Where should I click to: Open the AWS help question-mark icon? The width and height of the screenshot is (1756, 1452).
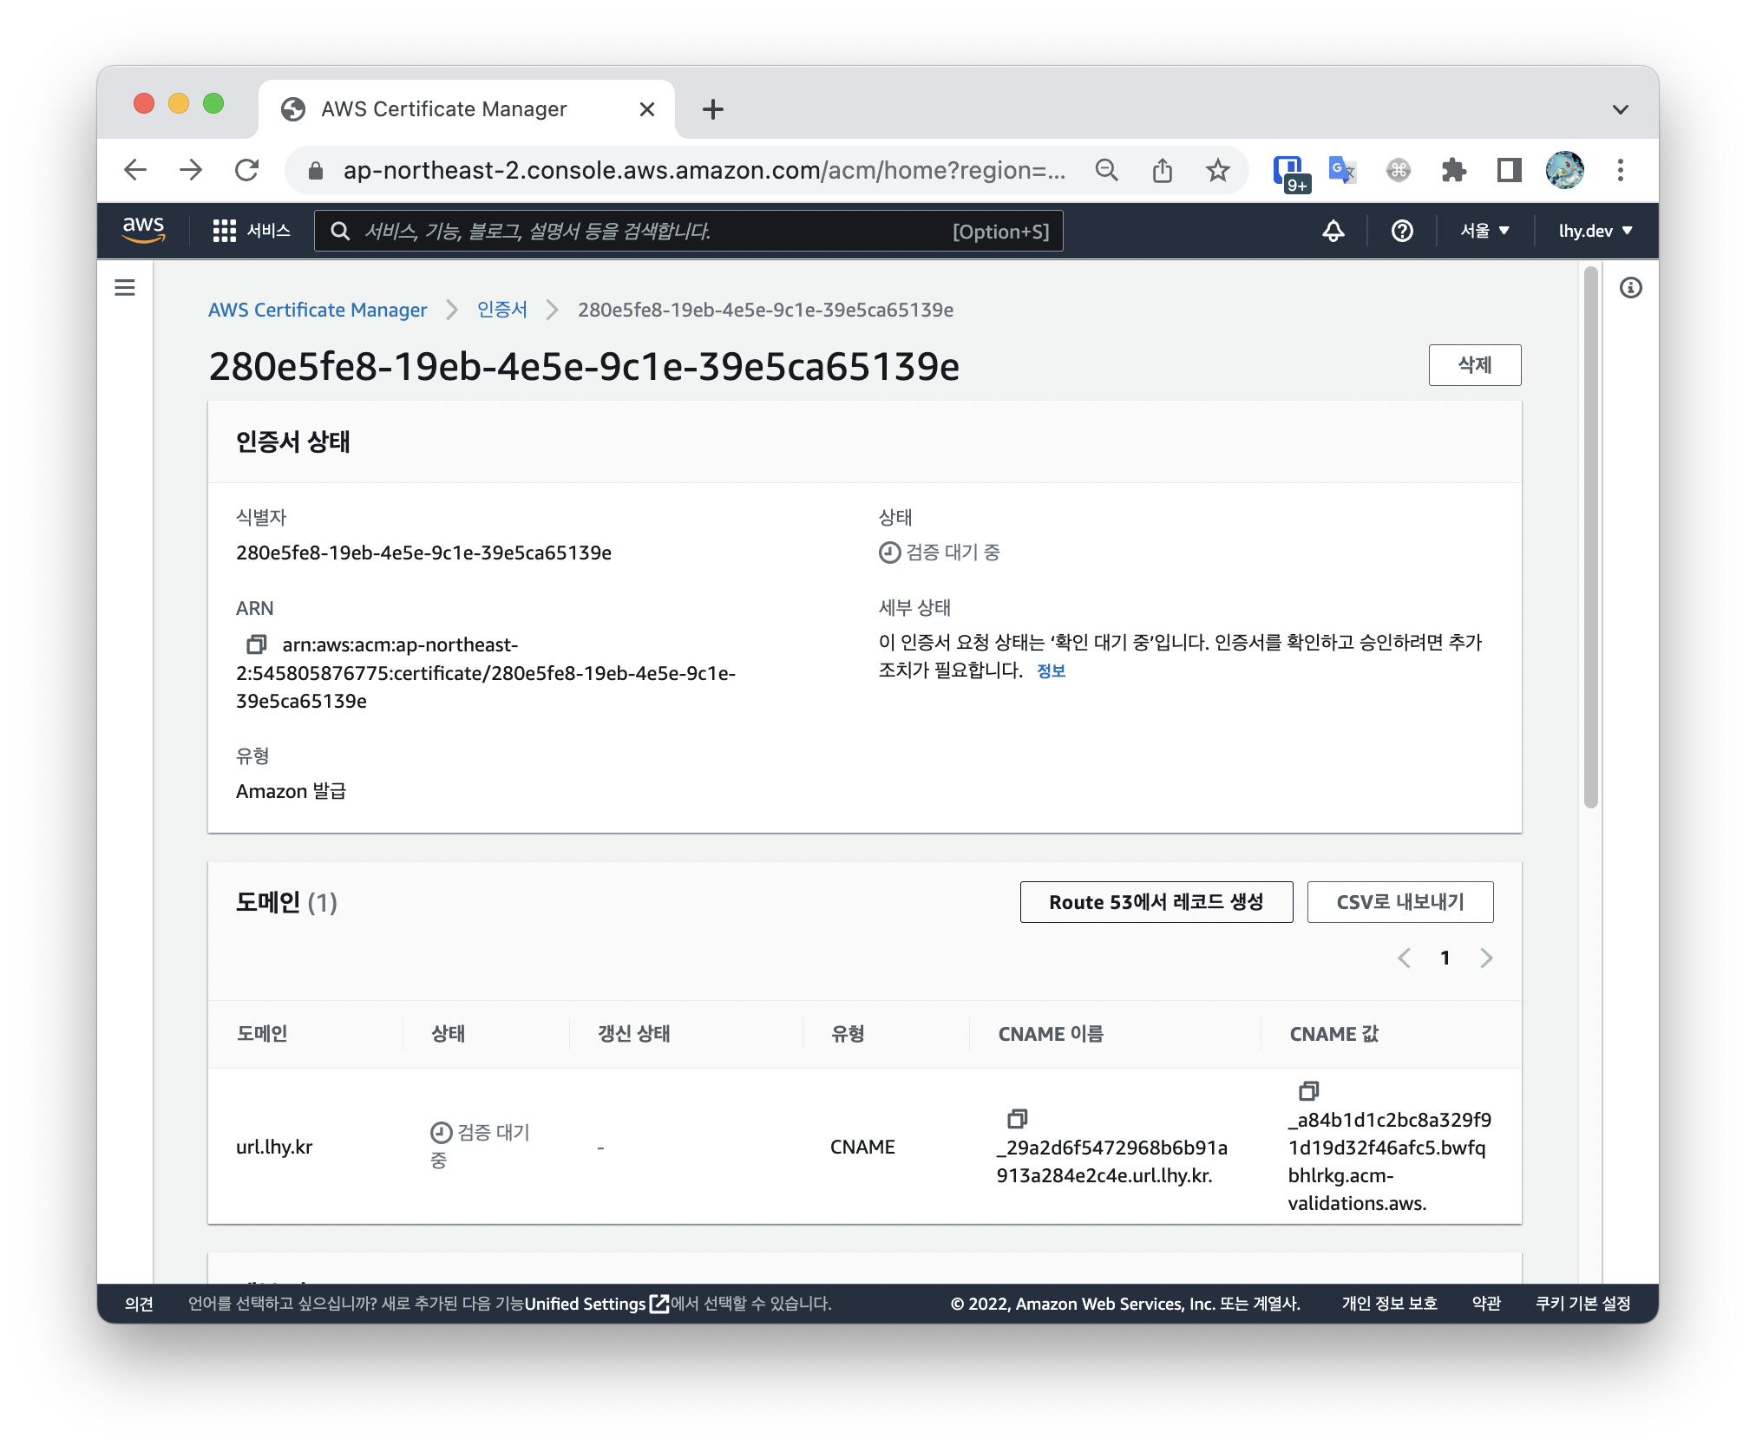click(x=1402, y=231)
